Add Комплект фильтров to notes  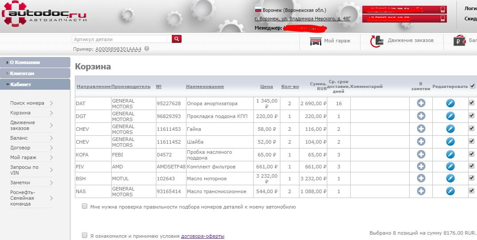click(421, 166)
